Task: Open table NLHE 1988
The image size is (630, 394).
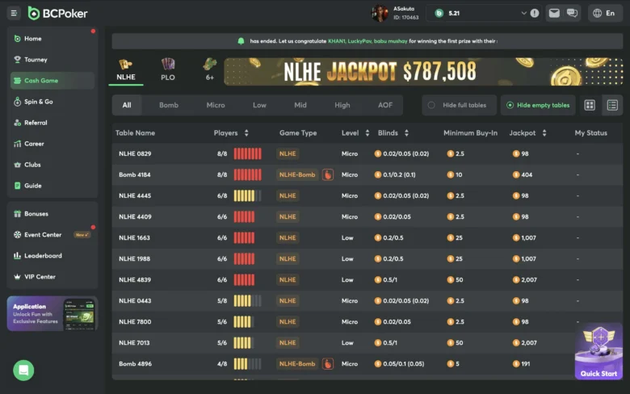Action: [367, 258]
